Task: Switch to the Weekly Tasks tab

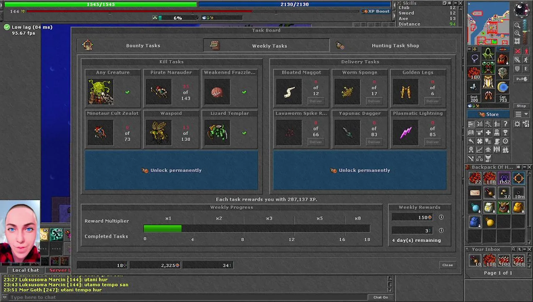Action: [x=266, y=45]
